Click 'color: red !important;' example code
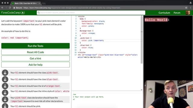Image resolution: width=193 pixels, height=108 pixels. [x=15, y=38]
